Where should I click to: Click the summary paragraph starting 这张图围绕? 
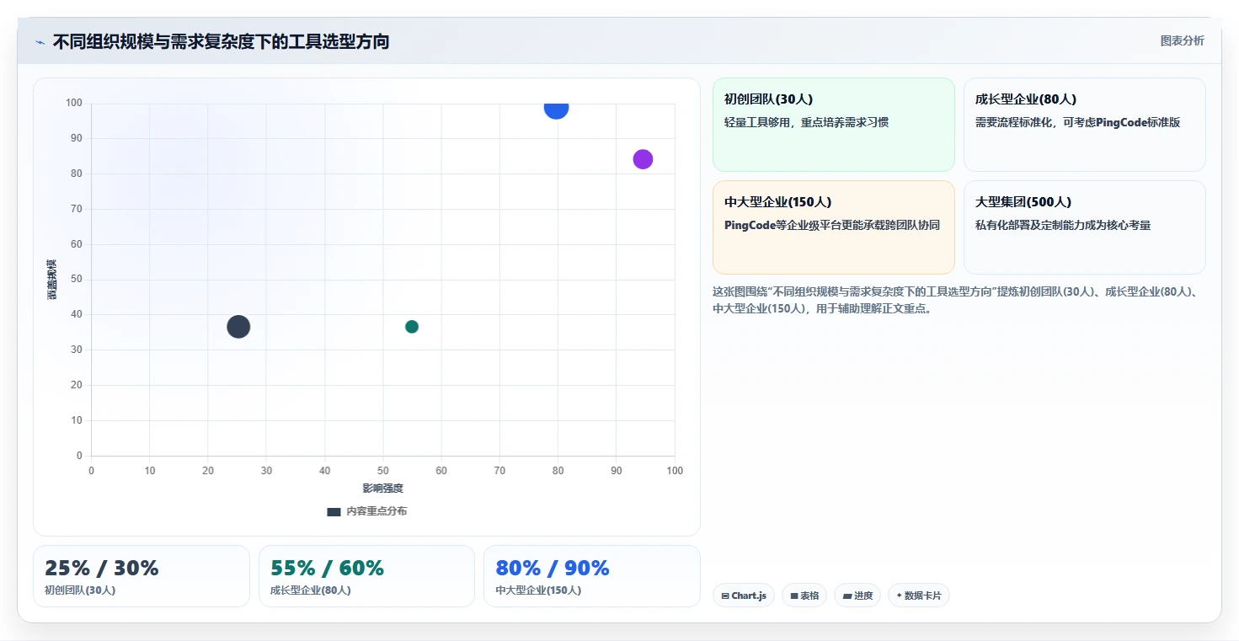[955, 300]
